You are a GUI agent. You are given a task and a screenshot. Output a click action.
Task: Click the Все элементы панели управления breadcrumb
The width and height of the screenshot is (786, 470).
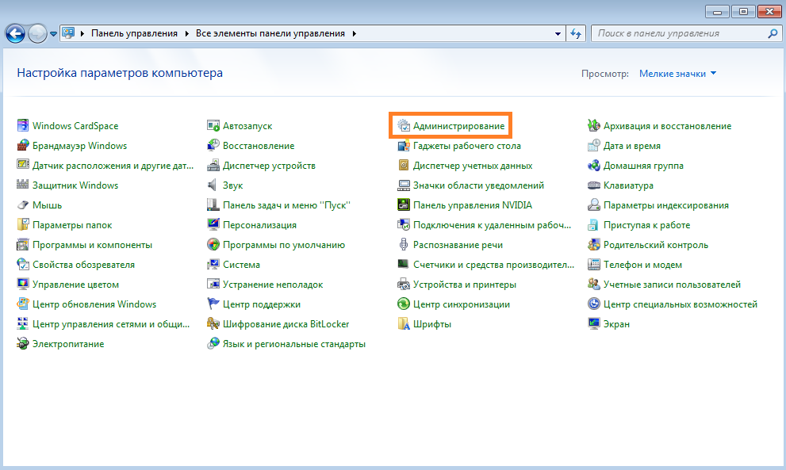pos(270,33)
